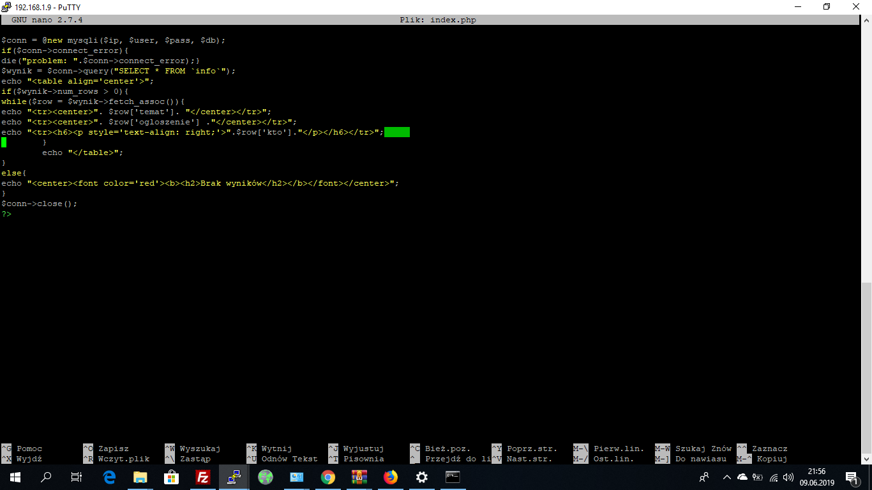Screen dimensions: 872x490
Task: Open Firefox from the taskbar
Action: (x=390, y=477)
